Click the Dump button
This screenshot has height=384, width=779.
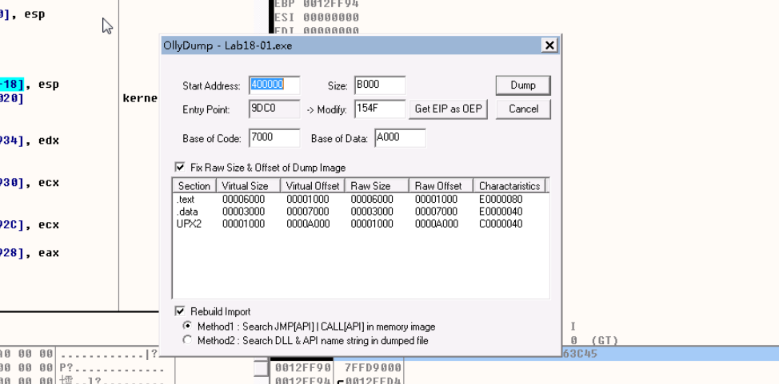[x=522, y=85]
